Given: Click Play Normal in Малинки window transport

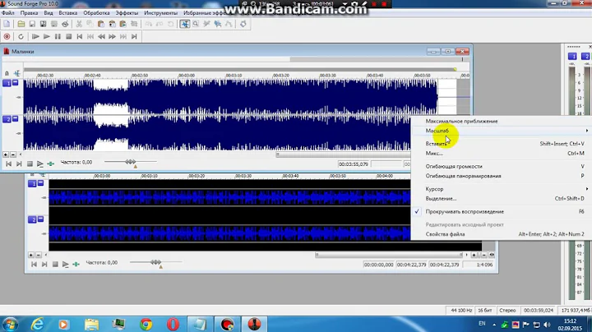Looking at the screenshot, I should tap(40, 164).
